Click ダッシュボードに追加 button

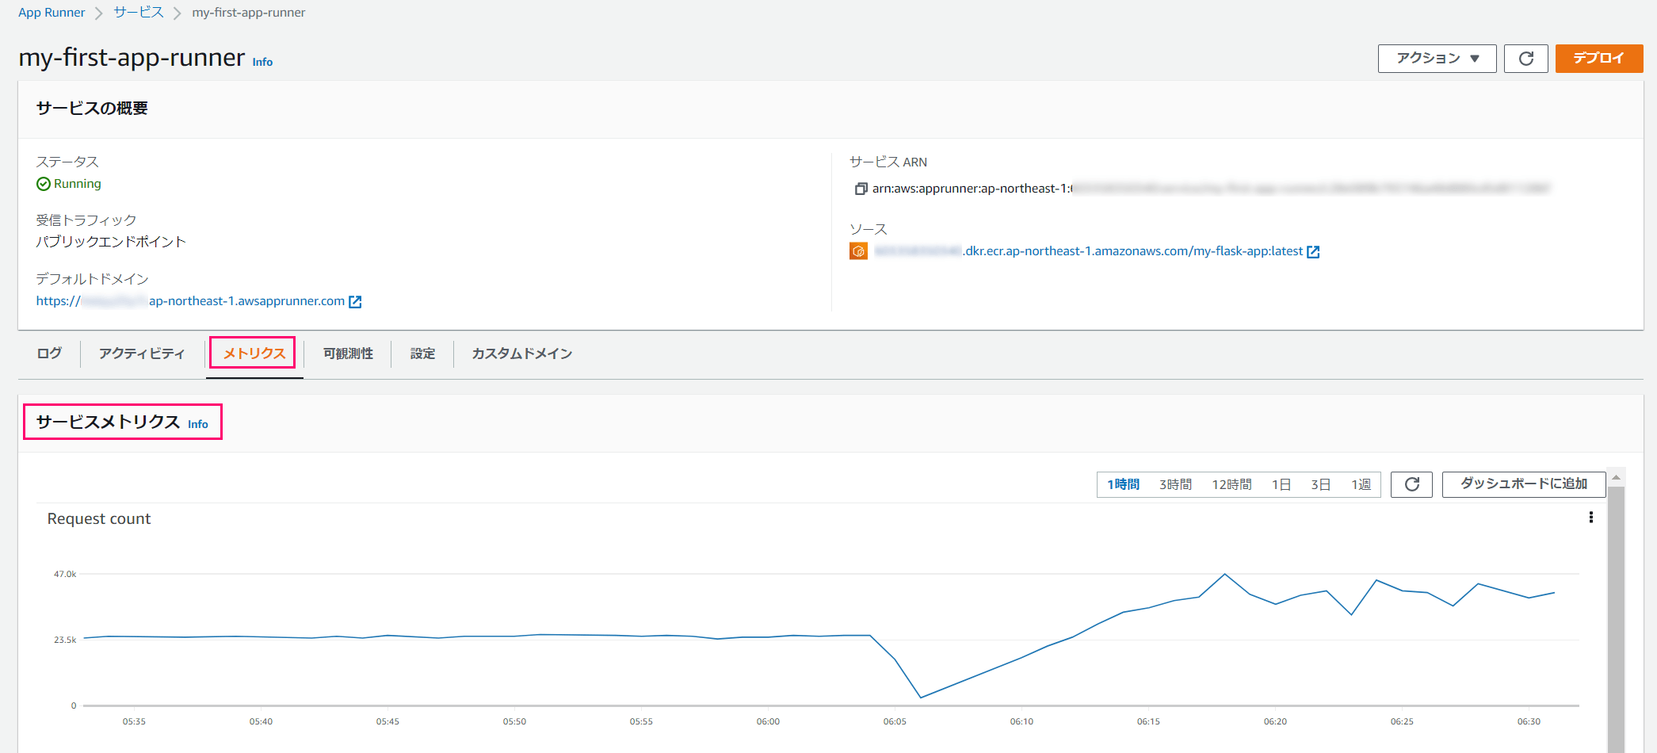1524,484
